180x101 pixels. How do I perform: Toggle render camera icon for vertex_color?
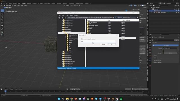[178, 11]
